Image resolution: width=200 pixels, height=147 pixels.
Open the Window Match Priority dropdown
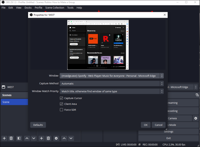click(x=112, y=91)
